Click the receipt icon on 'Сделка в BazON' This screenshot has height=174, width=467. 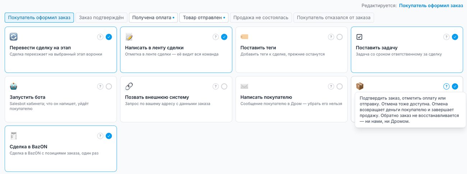[14, 136]
